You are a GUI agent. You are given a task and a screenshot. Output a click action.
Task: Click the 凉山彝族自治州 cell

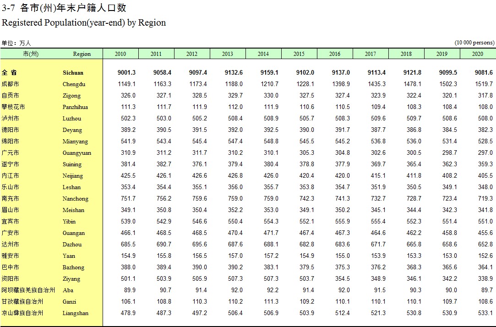coord(22,313)
